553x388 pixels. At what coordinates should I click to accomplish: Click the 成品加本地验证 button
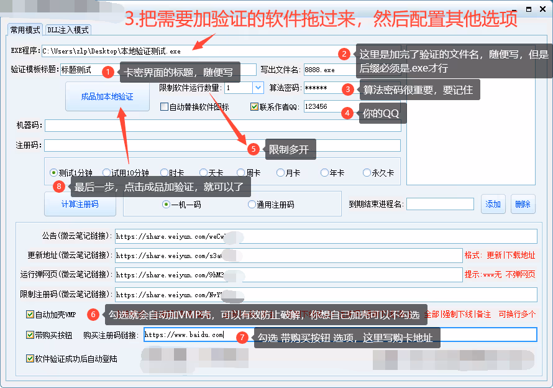pos(107,97)
